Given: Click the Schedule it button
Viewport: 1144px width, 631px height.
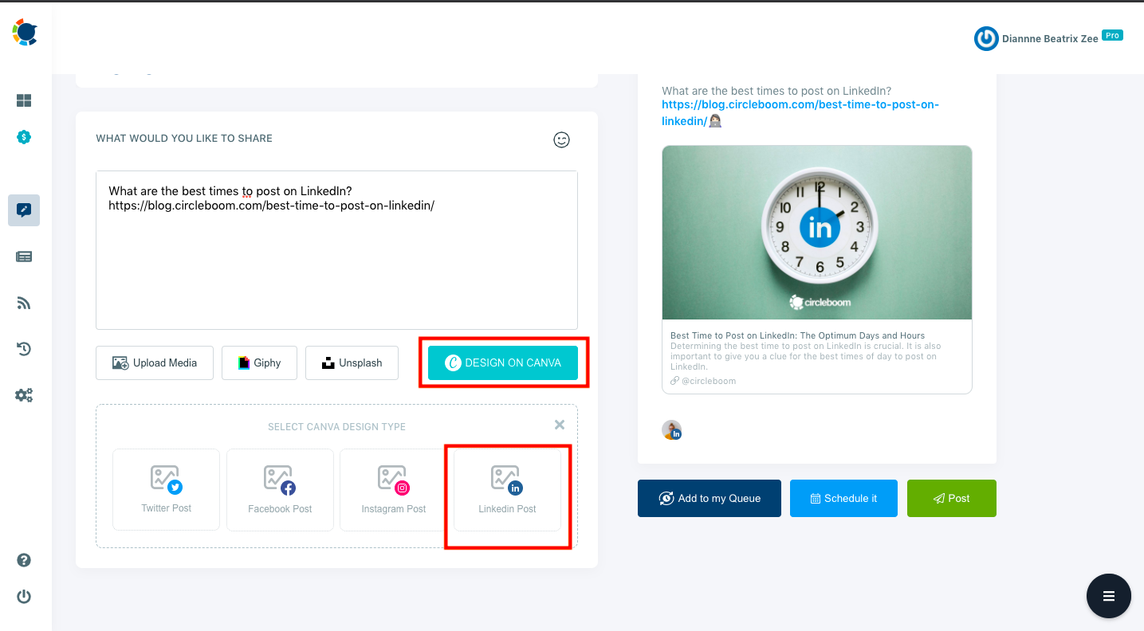Looking at the screenshot, I should (843, 498).
